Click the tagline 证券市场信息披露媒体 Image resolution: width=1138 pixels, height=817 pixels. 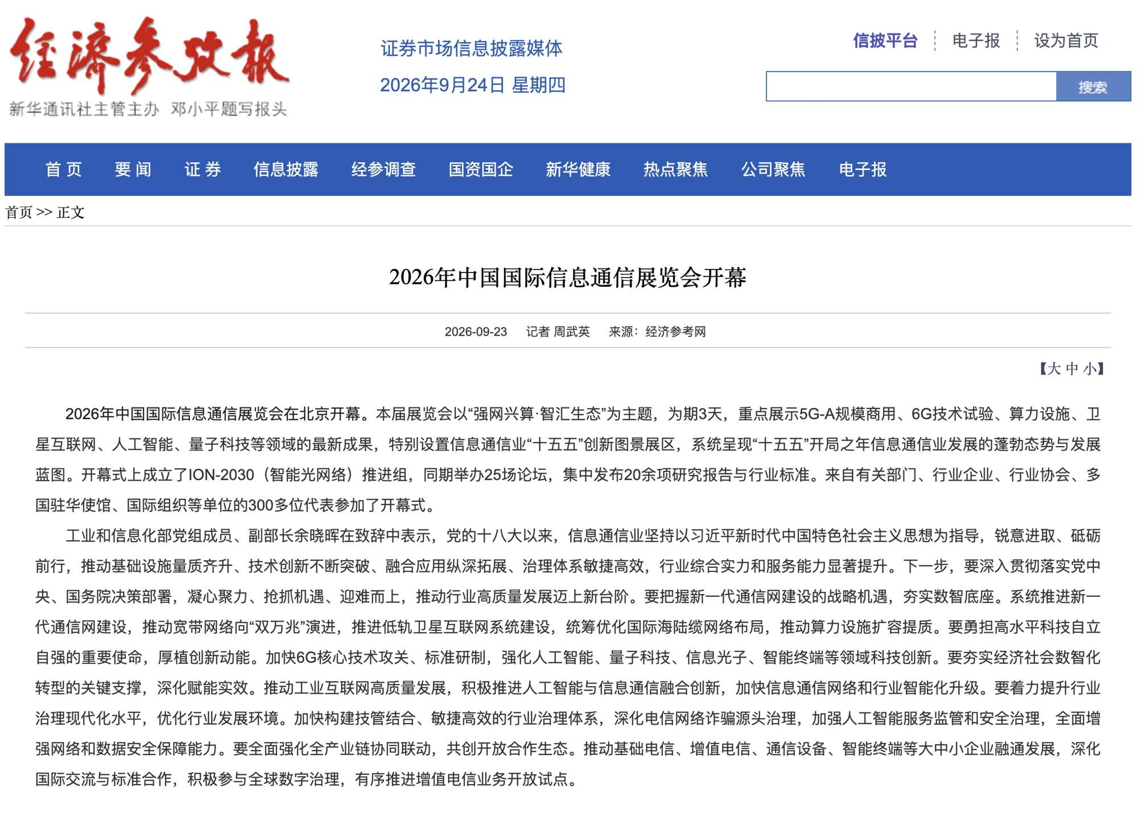pyautogui.click(x=472, y=48)
